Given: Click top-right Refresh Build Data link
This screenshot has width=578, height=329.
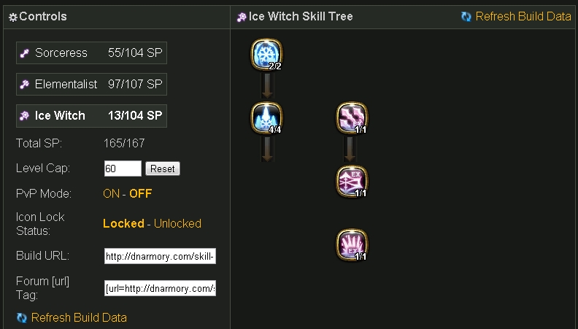Looking at the screenshot, I should tap(523, 17).
